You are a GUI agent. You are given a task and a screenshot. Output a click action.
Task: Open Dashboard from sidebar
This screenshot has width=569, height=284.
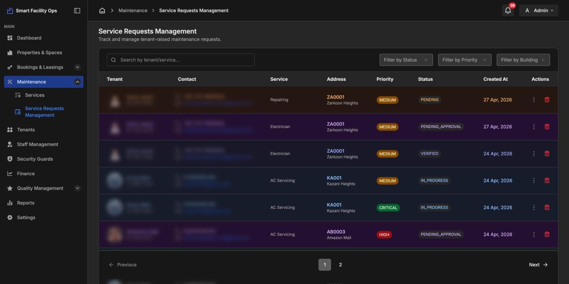pos(29,38)
